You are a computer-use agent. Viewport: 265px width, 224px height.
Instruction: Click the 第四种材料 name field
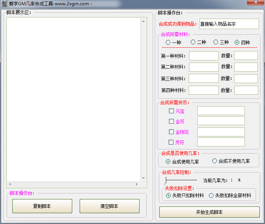(204, 90)
